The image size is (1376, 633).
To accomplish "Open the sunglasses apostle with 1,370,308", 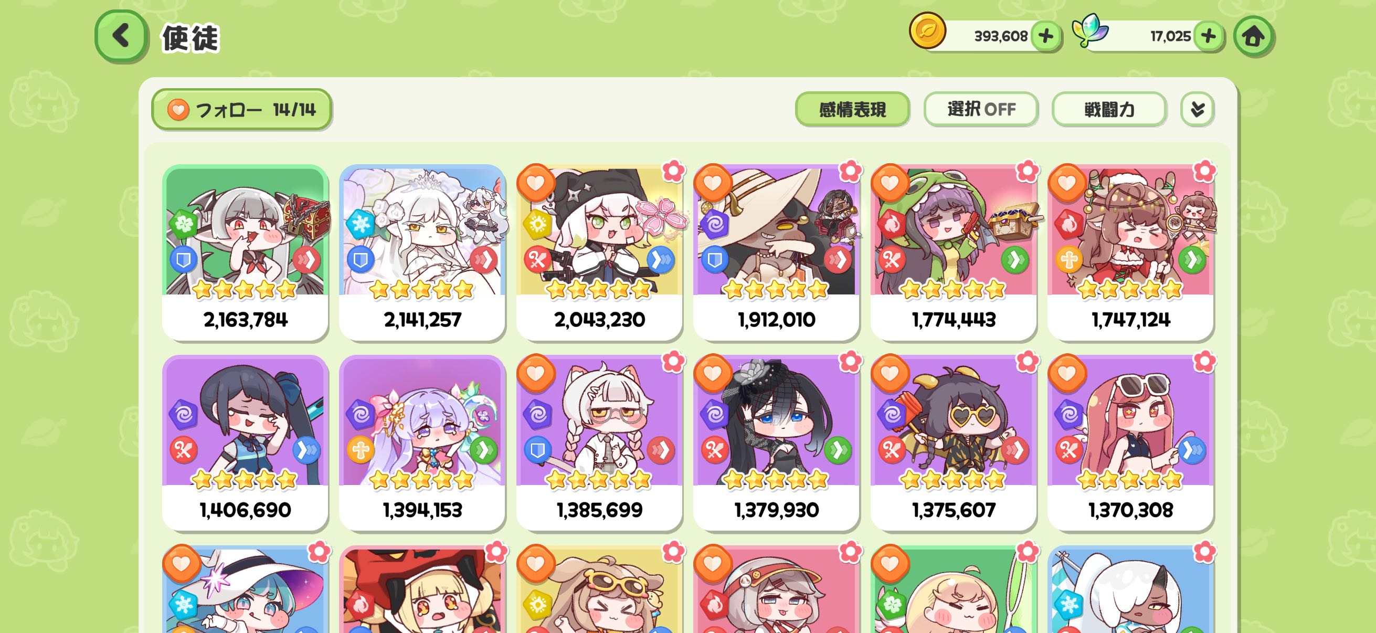I will coord(1130,442).
